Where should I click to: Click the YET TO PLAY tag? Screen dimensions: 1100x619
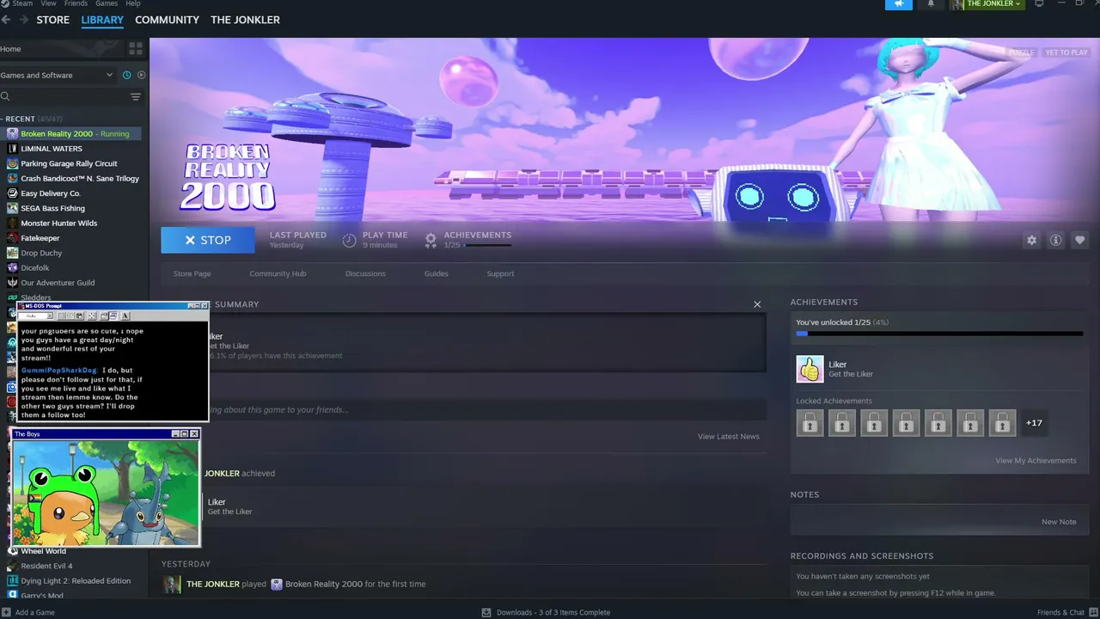click(1066, 52)
